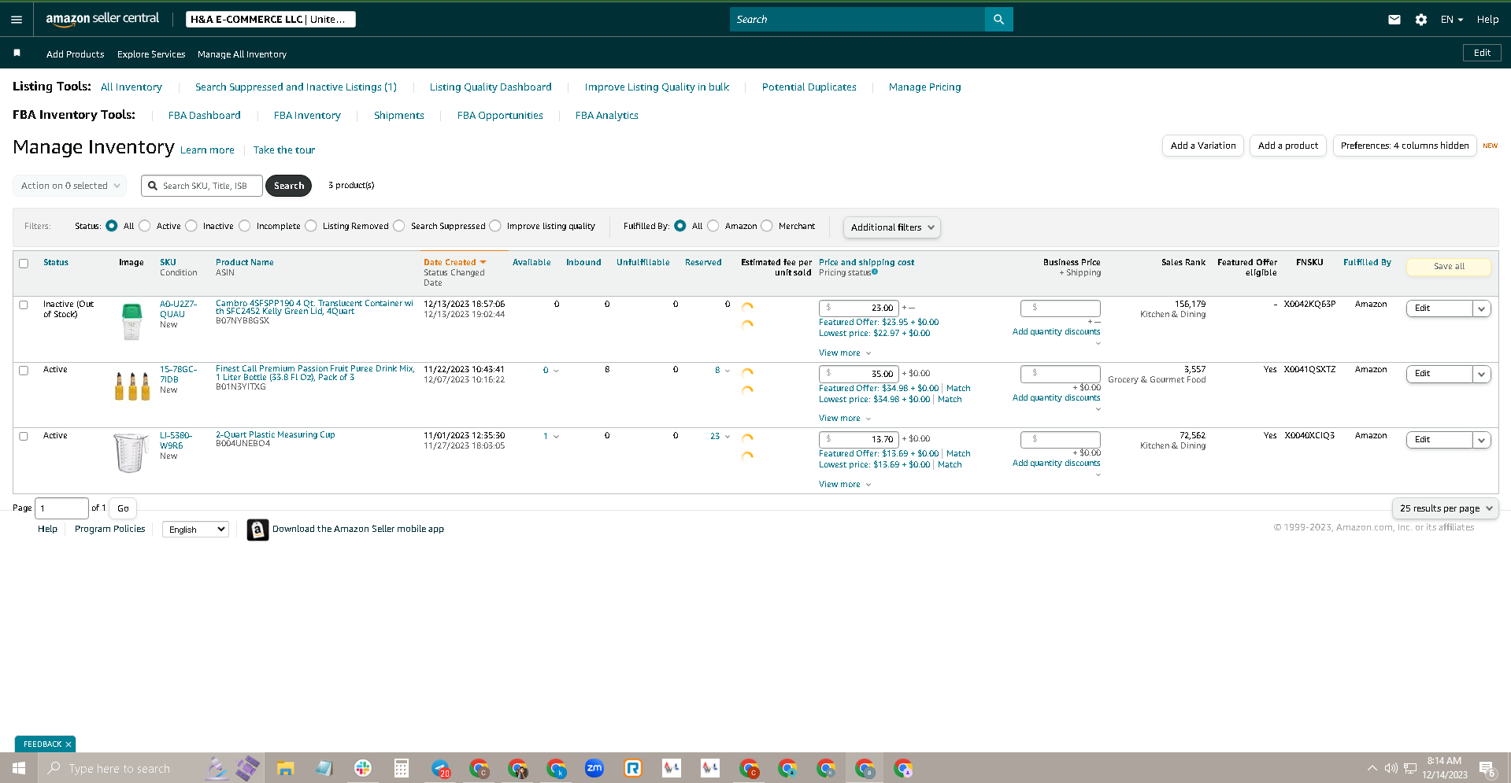Expand View more for Measuring Cup pricing
This screenshot has width=1511, height=783.
click(x=845, y=485)
